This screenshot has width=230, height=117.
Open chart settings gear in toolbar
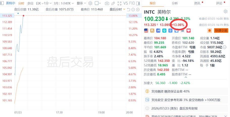90,3
